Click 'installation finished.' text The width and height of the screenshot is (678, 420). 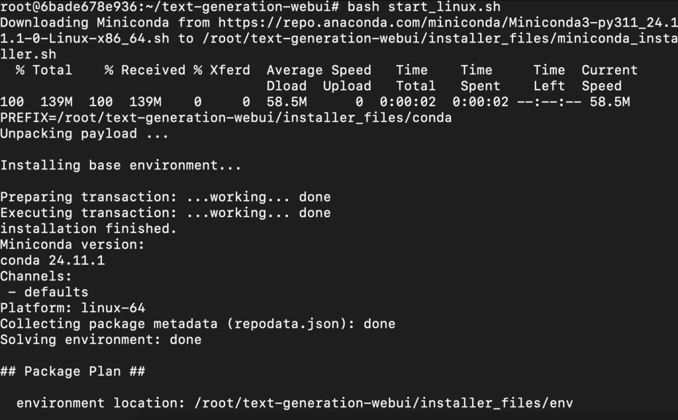[x=88, y=229]
